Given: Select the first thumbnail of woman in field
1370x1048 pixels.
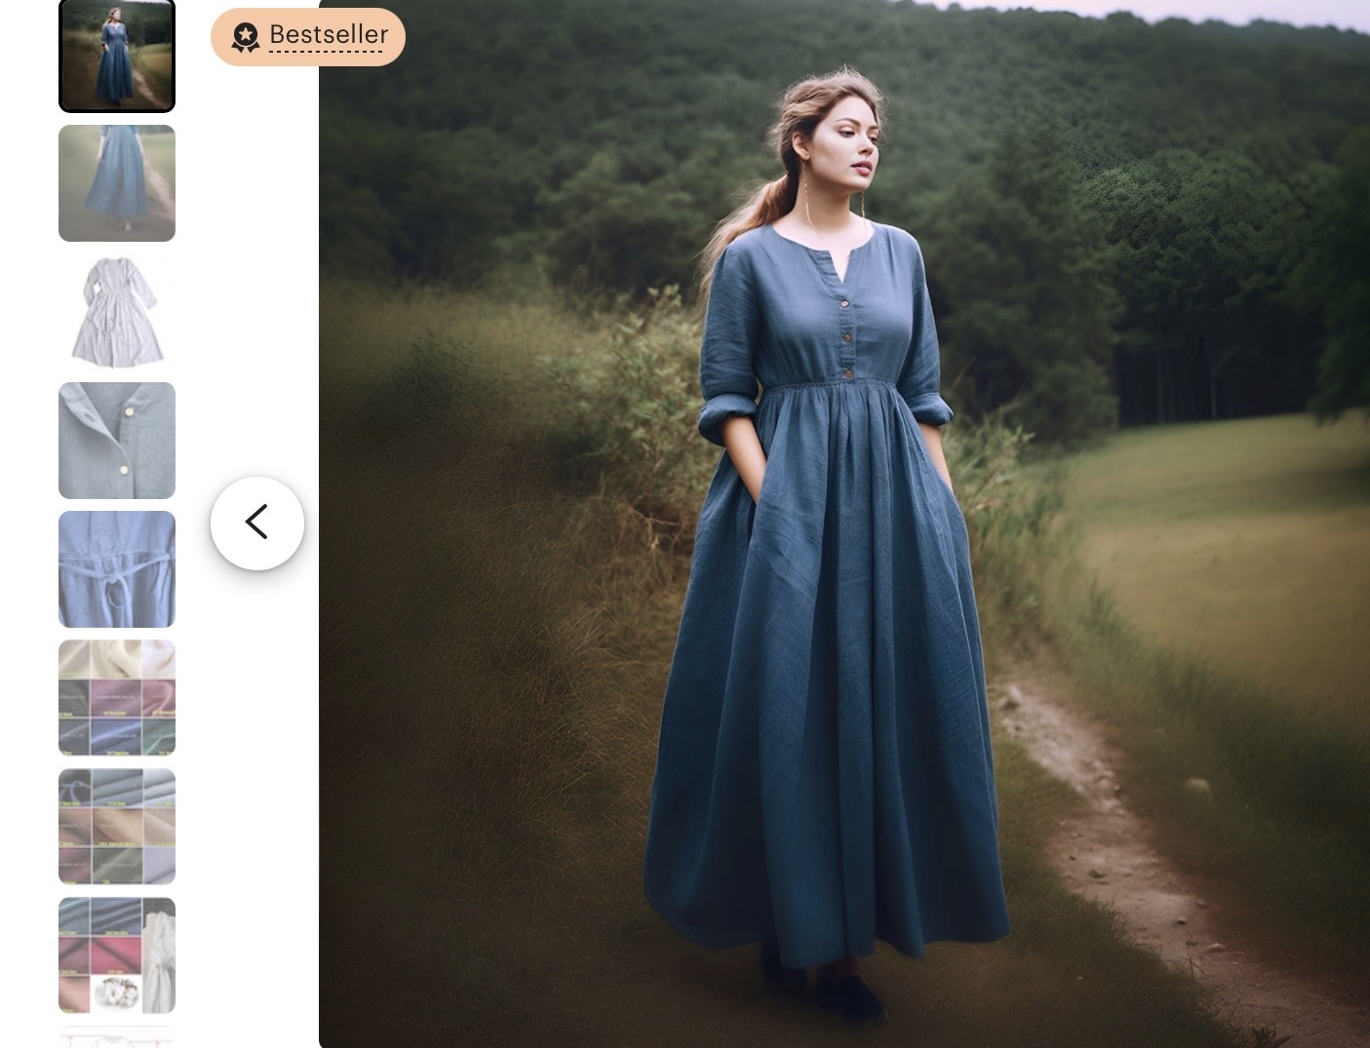Looking at the screenshot, I should click(x=117, y=55).
